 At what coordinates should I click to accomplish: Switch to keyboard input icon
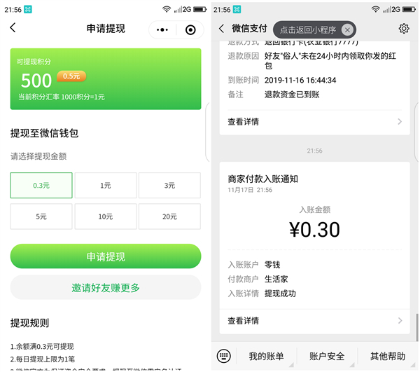(x=224, y=356)
